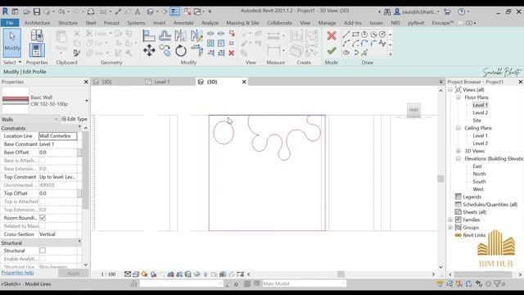Collapse Floor Plans tree node
524x295 pixels.
click(x=458, y=98)
